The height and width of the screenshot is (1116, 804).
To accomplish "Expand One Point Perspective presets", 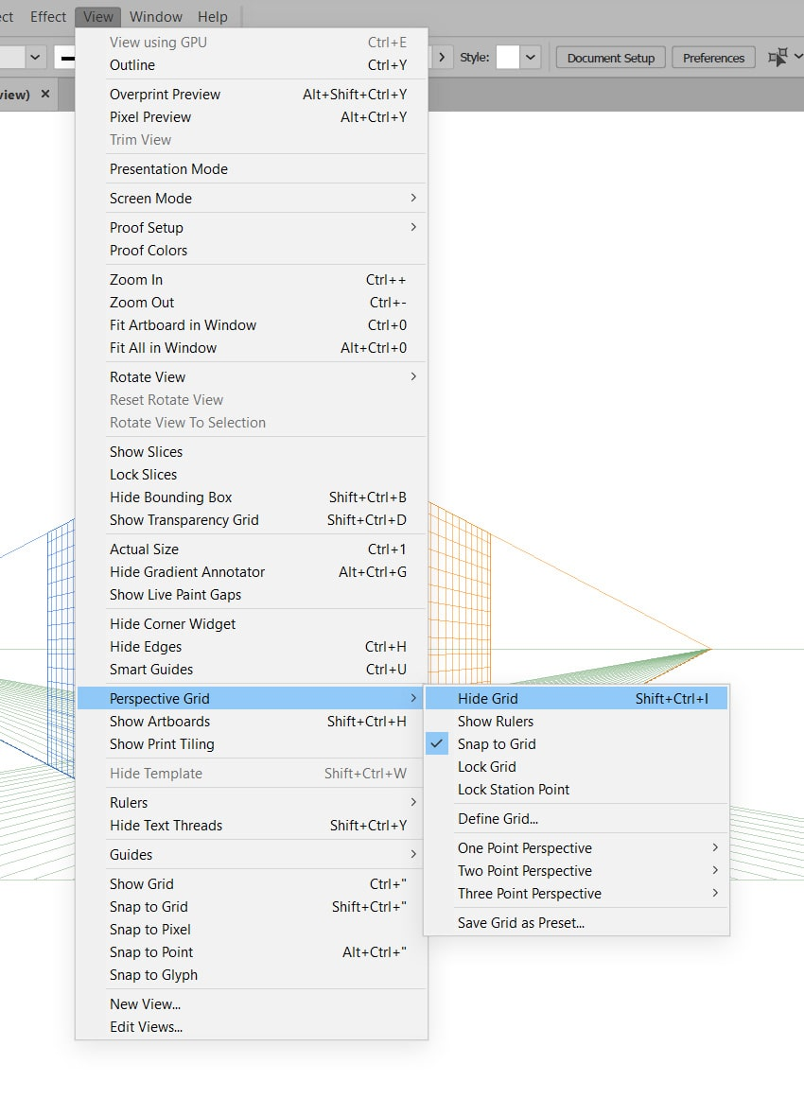I will pos(576,847).
